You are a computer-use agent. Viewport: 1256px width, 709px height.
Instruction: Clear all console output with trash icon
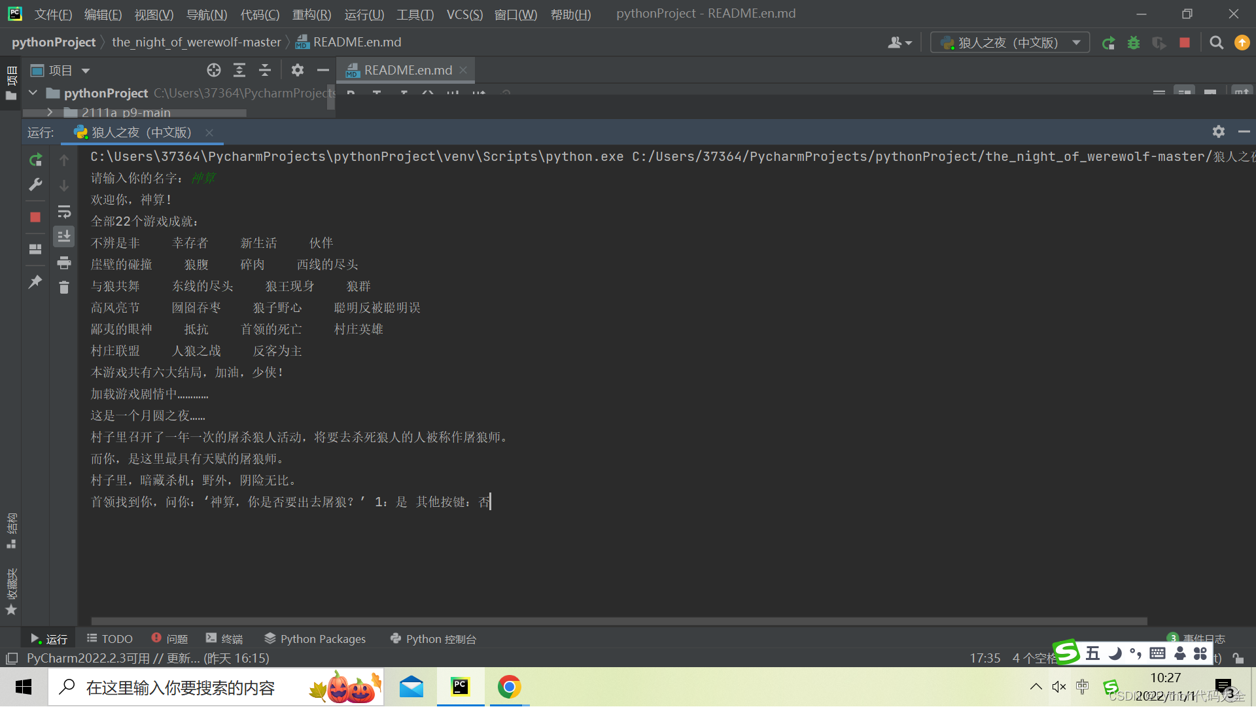tap(64, 287)
